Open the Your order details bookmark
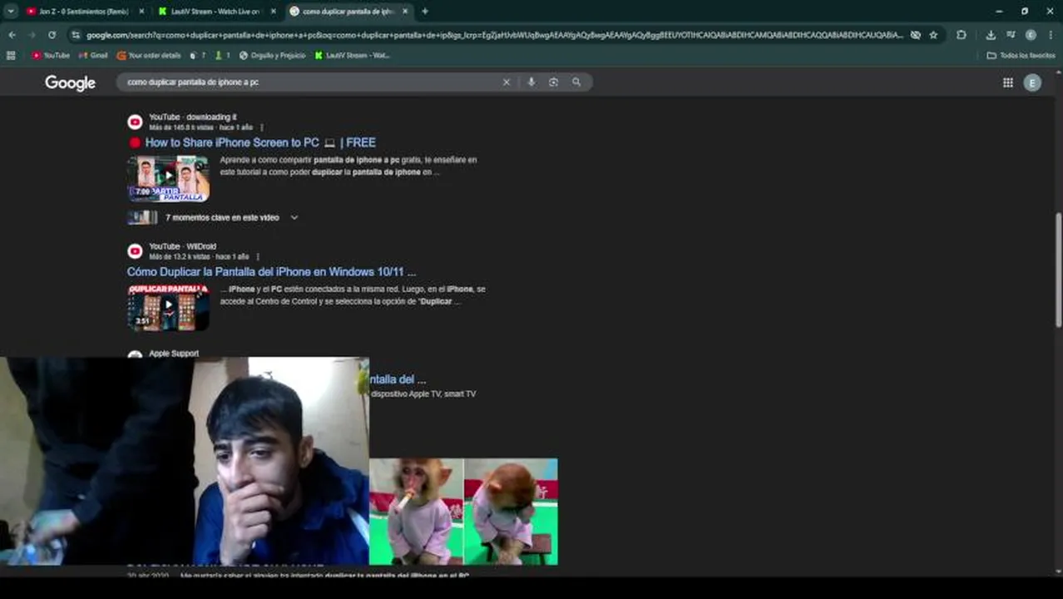Viewport: 1063px width, 599px height. tap(149, 56)
